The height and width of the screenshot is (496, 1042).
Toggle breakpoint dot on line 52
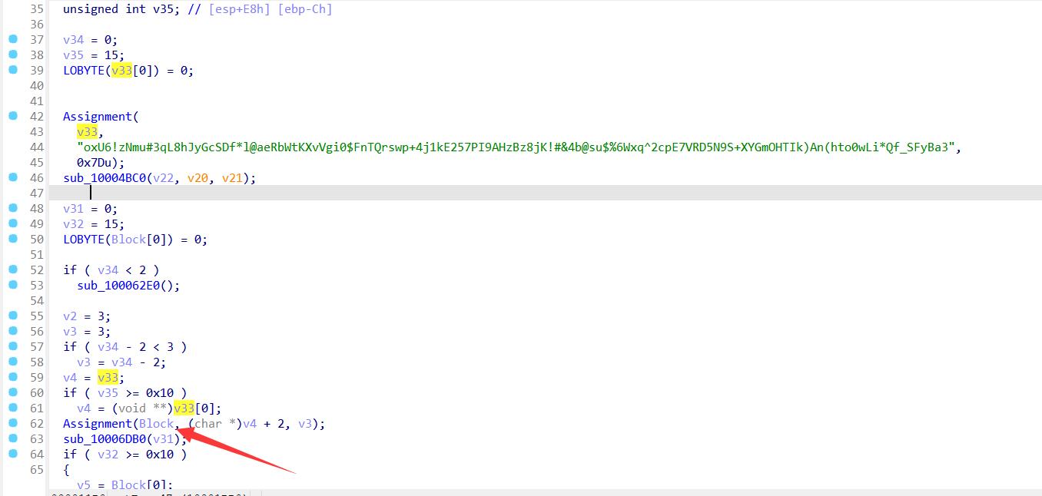coord(13,269)
